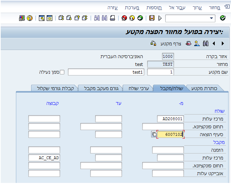
Task: Click the yellow Help question mark icon
Action: click(x=30, y=18)
